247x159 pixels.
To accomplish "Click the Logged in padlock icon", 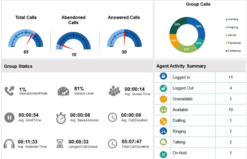I will tap(163, 77).
